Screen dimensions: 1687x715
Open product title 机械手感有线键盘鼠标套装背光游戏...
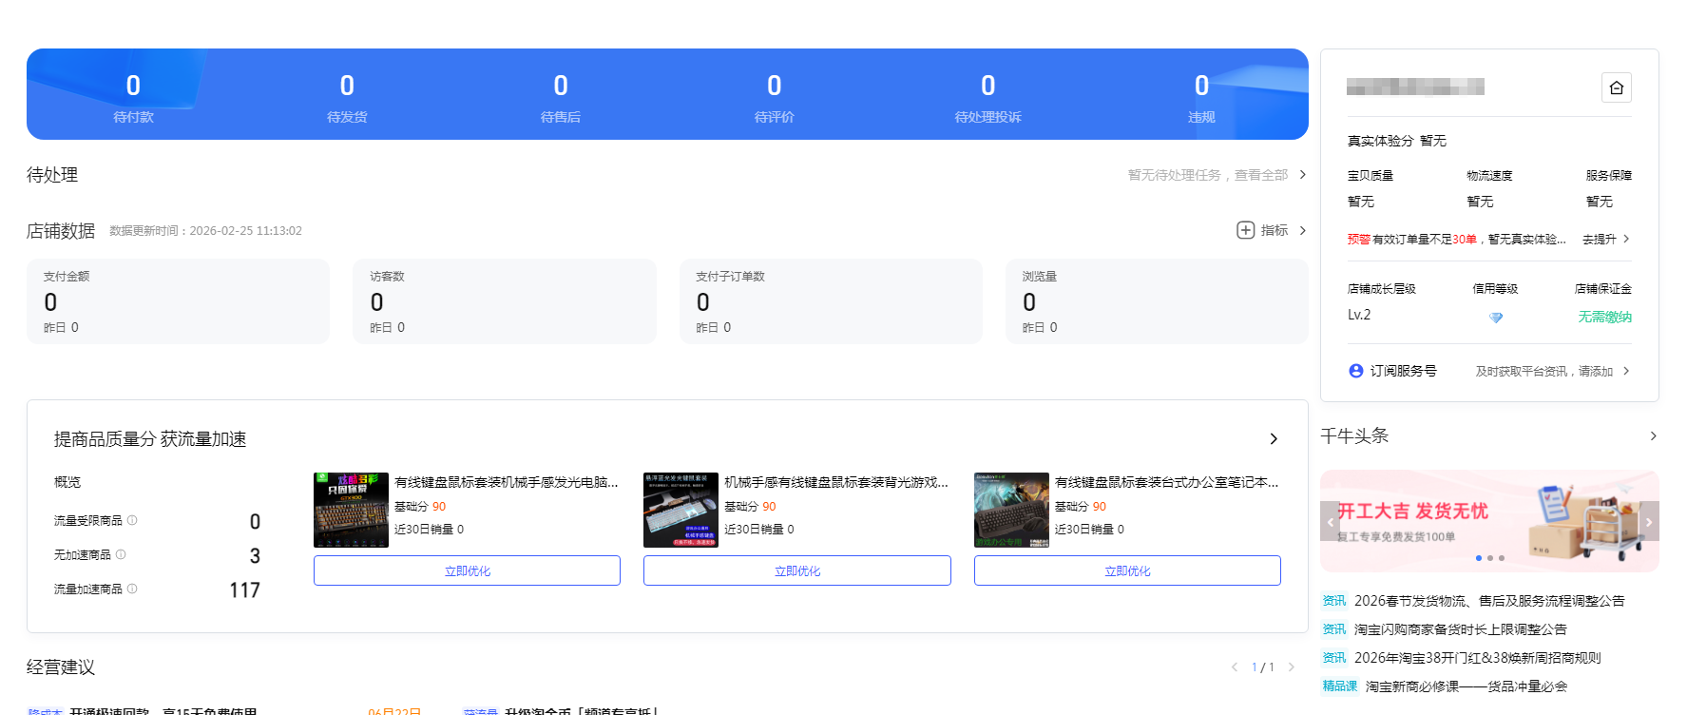coord(835,482)
